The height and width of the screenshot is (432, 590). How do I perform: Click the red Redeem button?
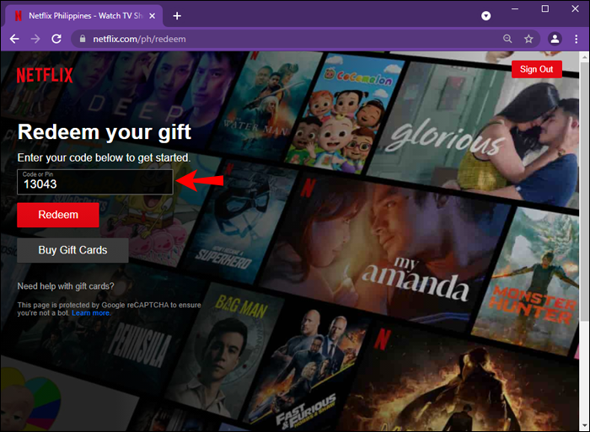(x=58, y=215)
